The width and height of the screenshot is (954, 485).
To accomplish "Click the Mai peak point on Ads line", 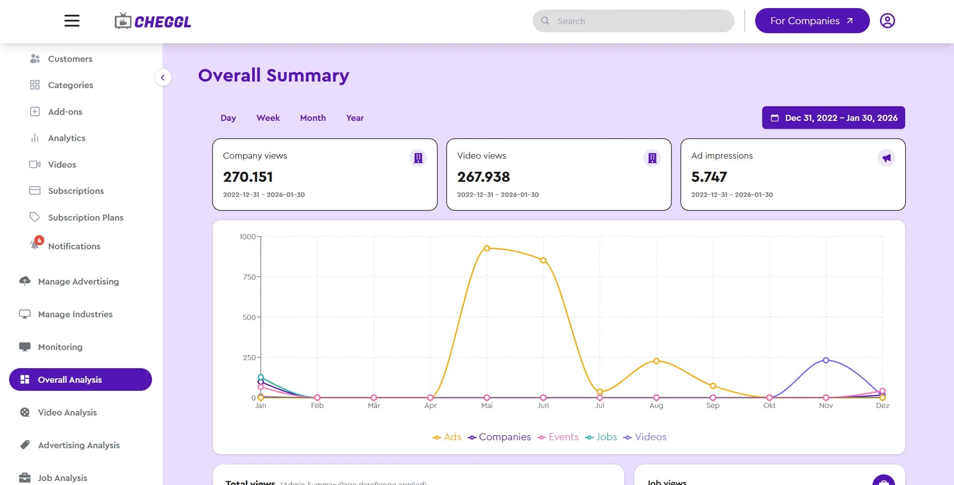I will tap(487, 248).
